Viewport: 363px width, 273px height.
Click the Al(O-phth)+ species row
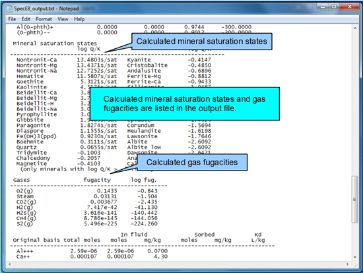click(x=134, y=27)
